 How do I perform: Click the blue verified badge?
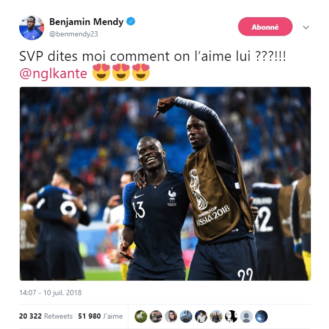point(131,21)
